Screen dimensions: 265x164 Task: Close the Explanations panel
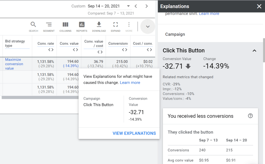click(259, 6)
